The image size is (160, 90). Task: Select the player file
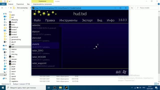[13, 66]
